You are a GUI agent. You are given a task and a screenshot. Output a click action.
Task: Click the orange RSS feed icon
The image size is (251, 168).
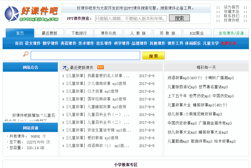[100, 67]
